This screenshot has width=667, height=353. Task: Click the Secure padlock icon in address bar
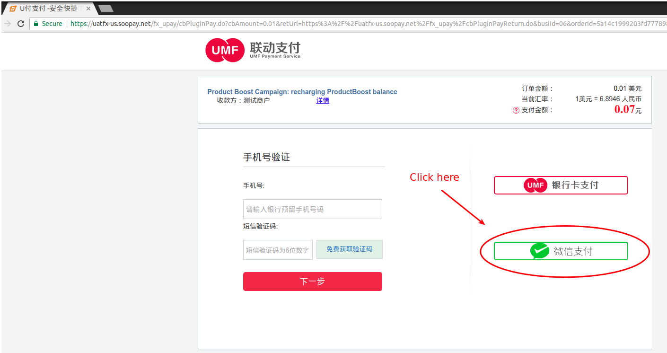click(x=35, y=23)
